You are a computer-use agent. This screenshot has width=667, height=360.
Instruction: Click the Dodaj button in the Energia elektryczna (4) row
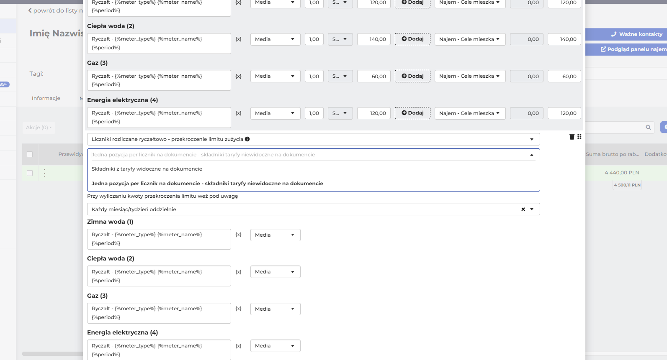412,113
